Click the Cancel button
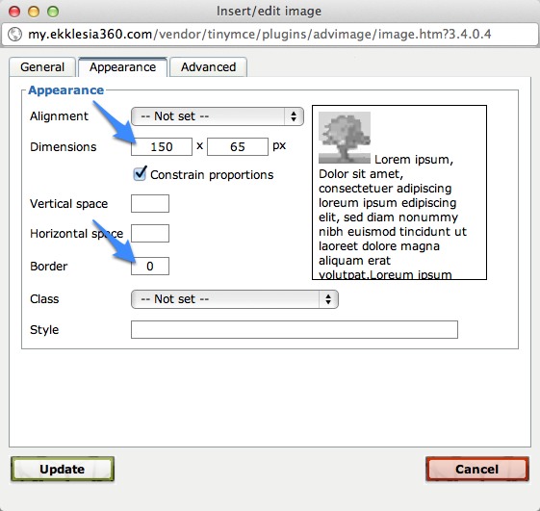 (x=477, y=469)
